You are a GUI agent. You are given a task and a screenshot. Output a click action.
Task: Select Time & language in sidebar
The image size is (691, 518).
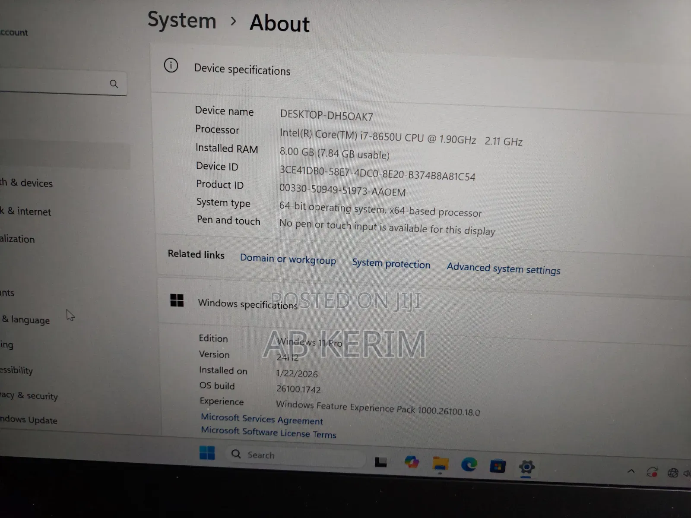coord(25,319)
